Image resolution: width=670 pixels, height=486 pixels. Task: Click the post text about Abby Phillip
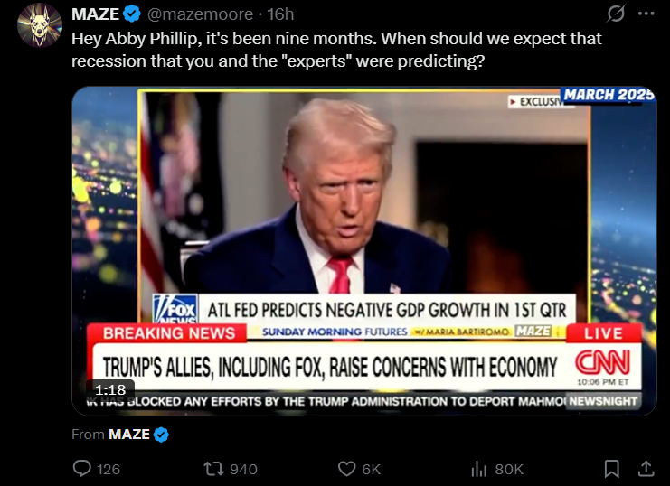[x=336, y=50]
